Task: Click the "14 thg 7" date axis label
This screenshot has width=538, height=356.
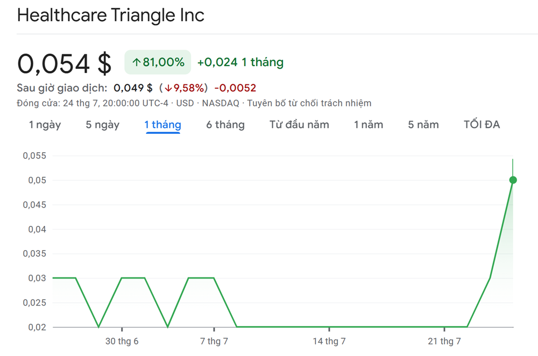Action: coord(329,341)
